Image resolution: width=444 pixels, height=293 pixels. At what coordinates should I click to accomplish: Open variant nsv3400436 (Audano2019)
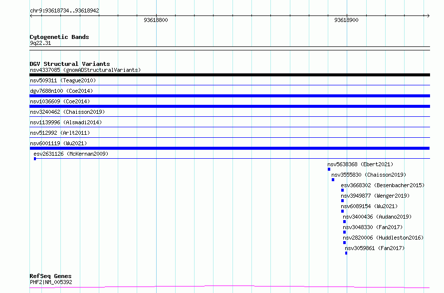click(x=377, y=217)
